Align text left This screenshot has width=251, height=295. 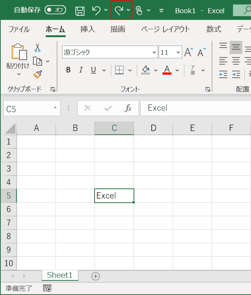[223, 61]
